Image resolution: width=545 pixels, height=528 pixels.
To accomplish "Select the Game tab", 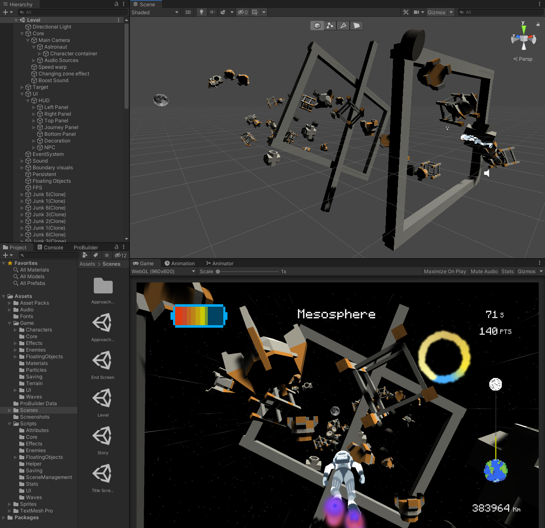I will 144,263.
